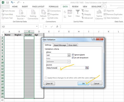The height and width of the screenshot is (102, 124).
Task: Select column C header
Action: (29, 32)
